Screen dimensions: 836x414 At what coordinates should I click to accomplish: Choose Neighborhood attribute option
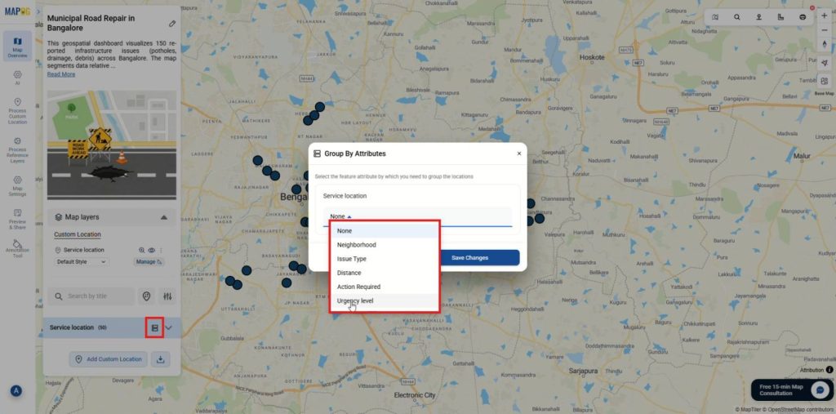[x=385, y=245]
